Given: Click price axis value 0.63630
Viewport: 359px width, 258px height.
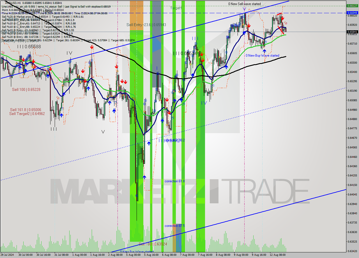Looking at the screenshot, I should [x=352, y=232].
